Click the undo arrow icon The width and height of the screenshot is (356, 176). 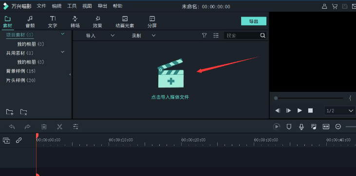click(12, 126)
